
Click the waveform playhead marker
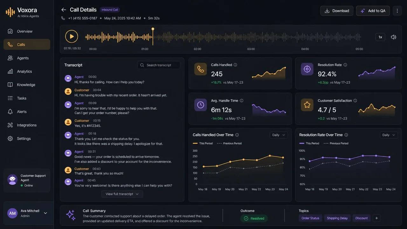[153, 29]
